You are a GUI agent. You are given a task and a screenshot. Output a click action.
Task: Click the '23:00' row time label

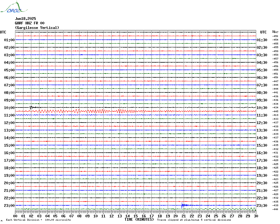[9, 205]
